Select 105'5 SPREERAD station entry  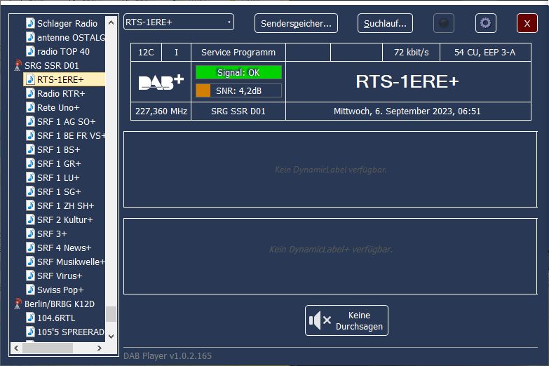click(71, 332)
